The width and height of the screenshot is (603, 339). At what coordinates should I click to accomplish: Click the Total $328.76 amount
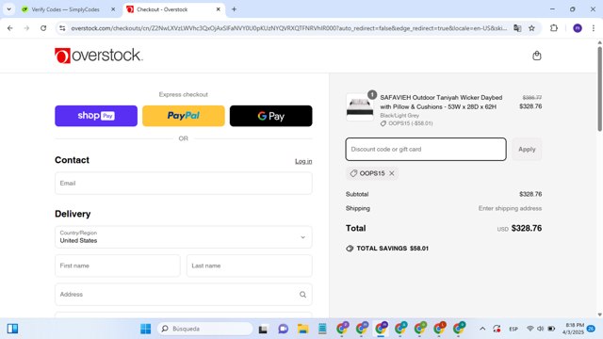point(527,228)
